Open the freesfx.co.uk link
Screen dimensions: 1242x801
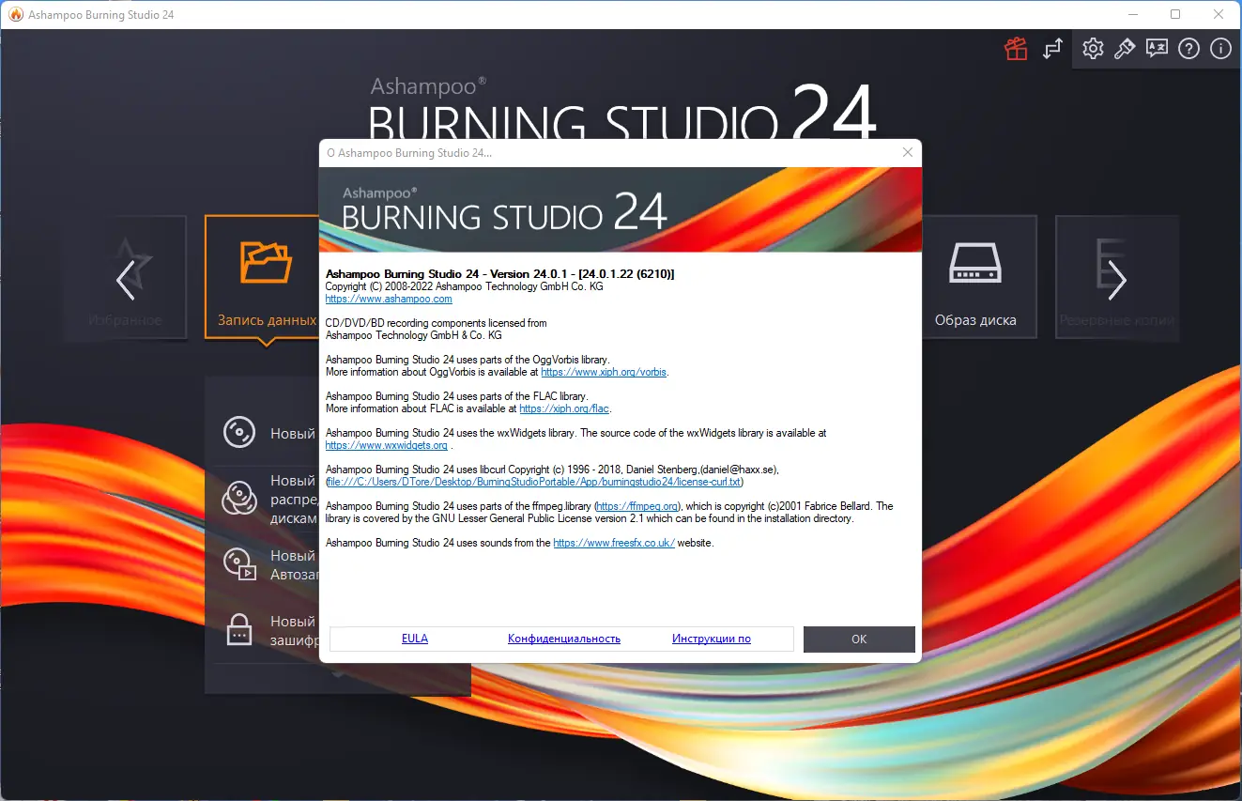click(614, 543)
